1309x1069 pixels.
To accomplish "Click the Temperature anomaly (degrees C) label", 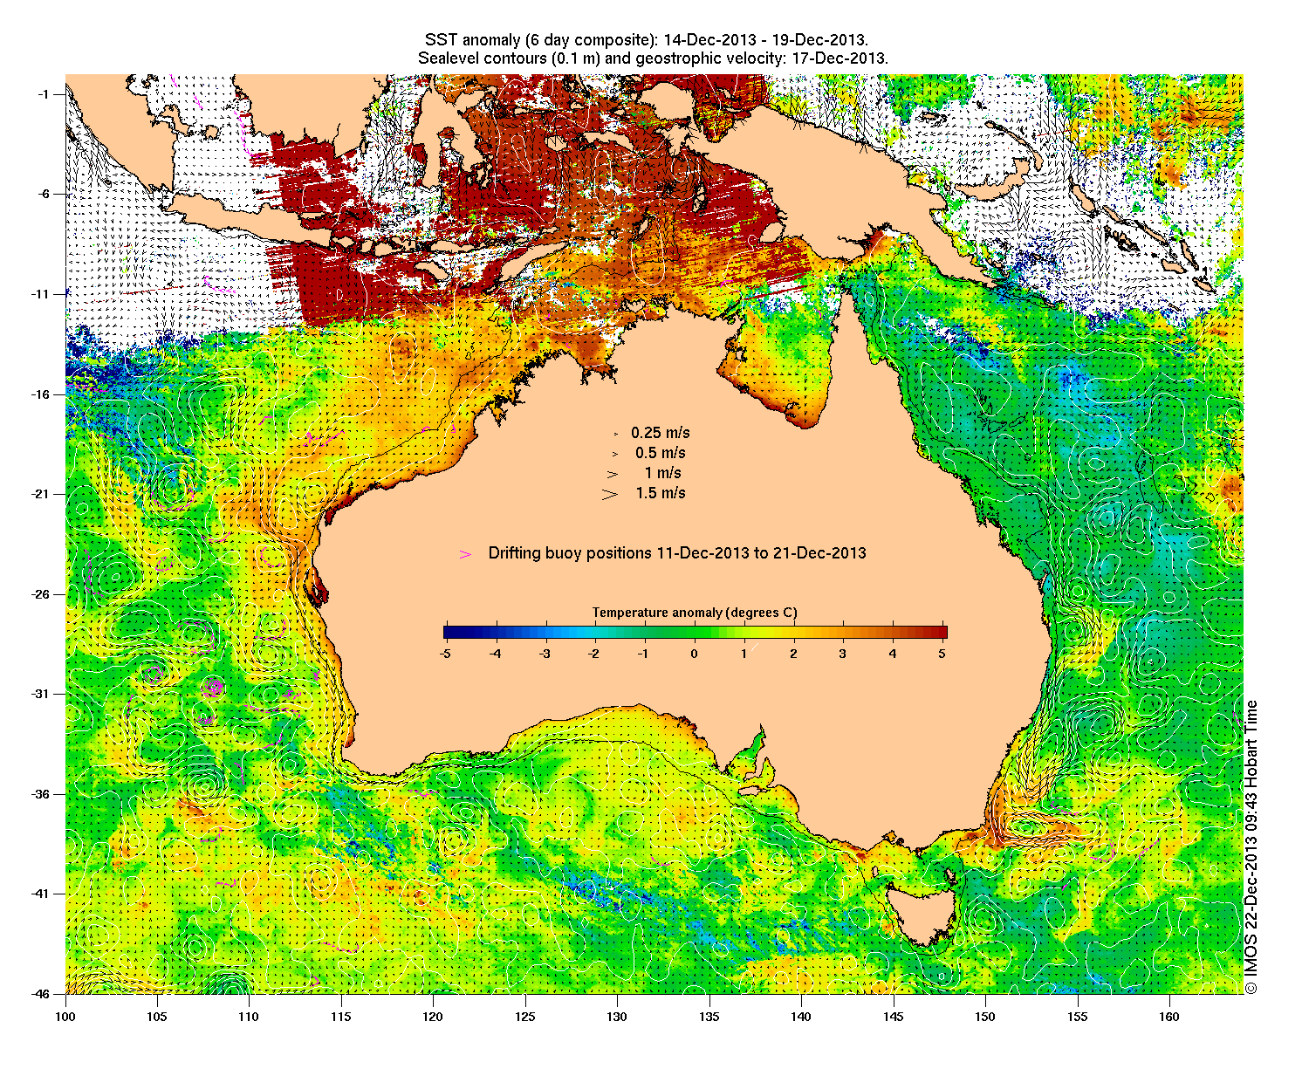I will pos(695,613).
